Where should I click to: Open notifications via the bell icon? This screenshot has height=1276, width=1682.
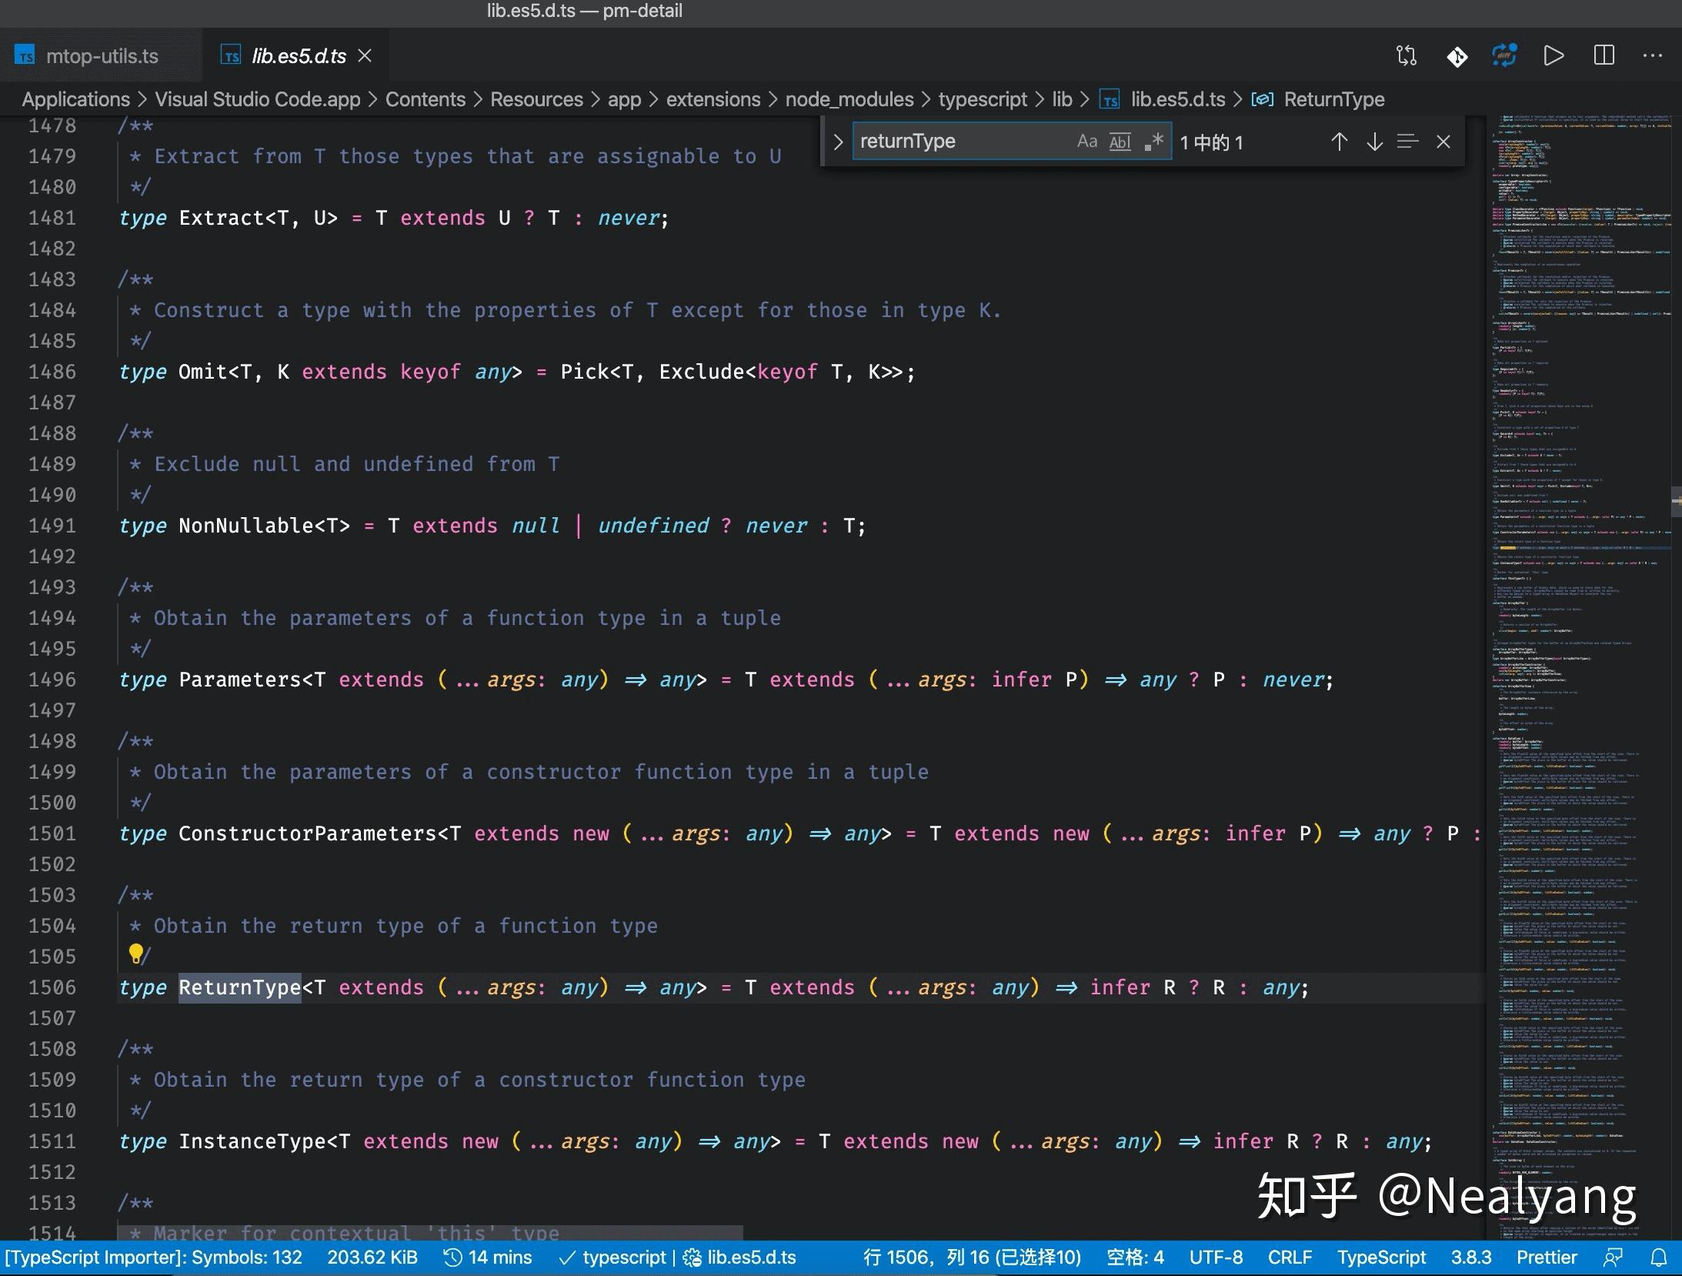(x=1658, y=1257)
